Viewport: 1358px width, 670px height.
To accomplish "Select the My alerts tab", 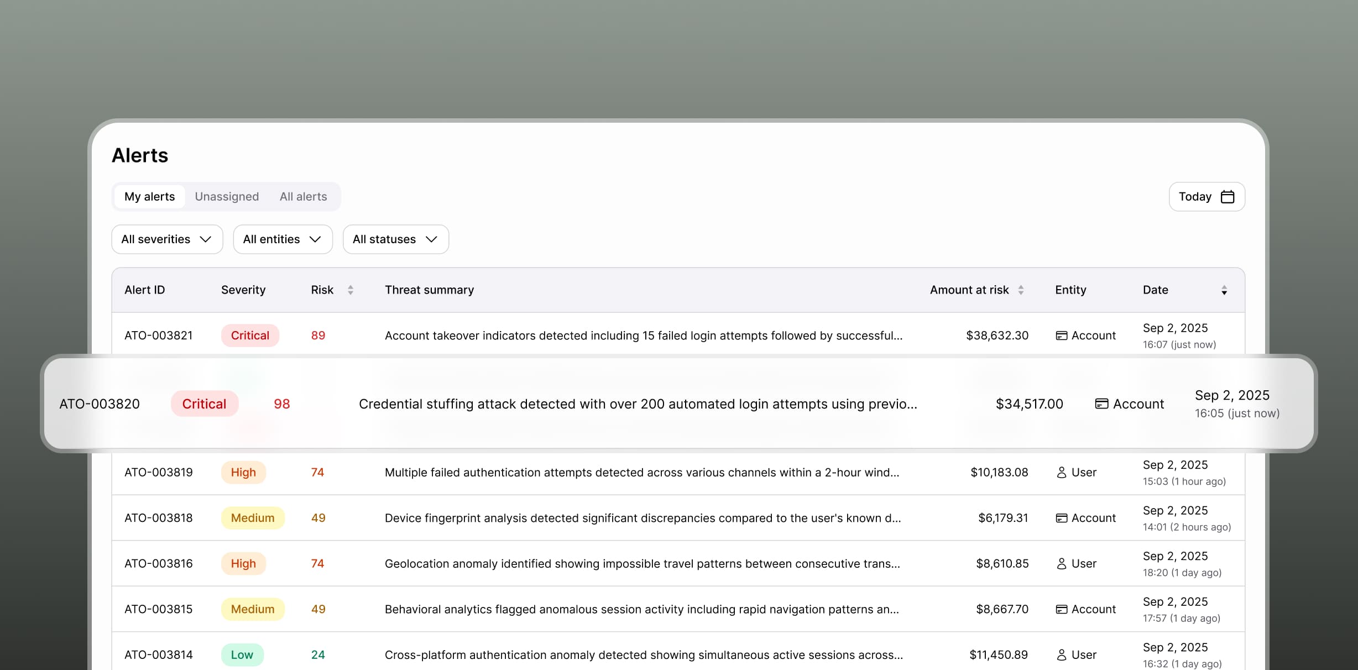I will [149, 197].
